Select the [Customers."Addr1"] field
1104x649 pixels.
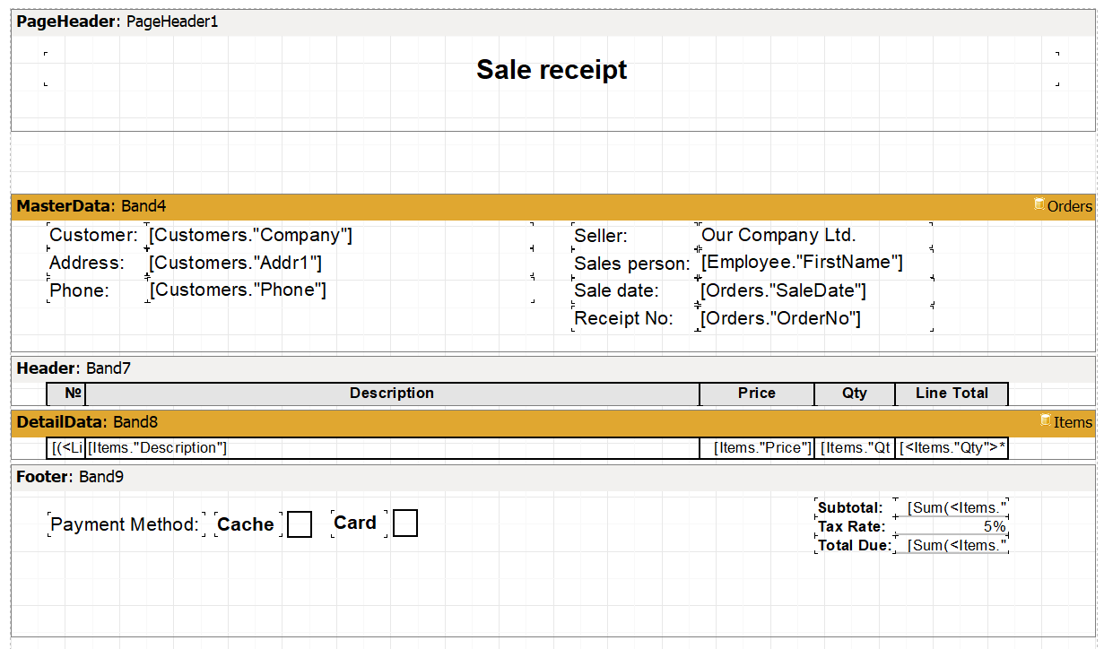(340, 263)
